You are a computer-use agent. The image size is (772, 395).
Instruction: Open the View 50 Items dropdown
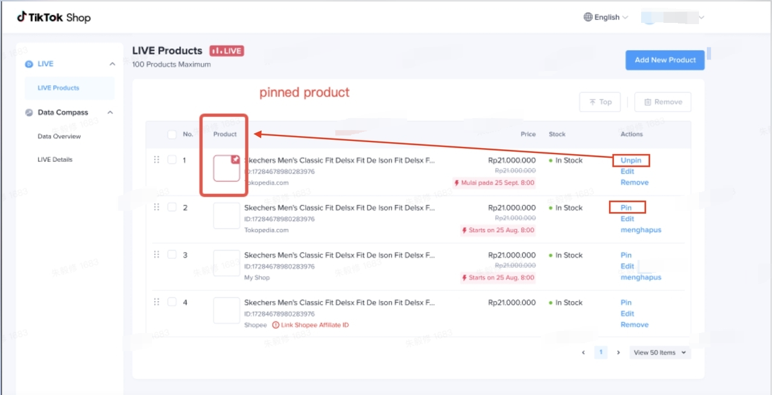coord(660,353)
